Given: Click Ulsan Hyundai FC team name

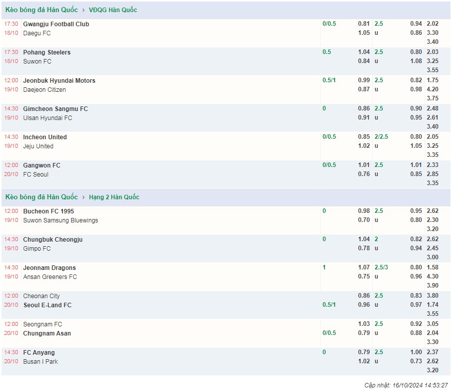Looking at the screenshot, I should coord(47,118).
